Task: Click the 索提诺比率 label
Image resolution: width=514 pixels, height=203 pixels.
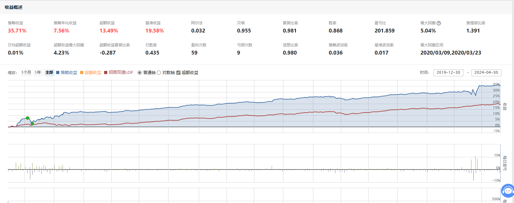Action: coord(476,23)
